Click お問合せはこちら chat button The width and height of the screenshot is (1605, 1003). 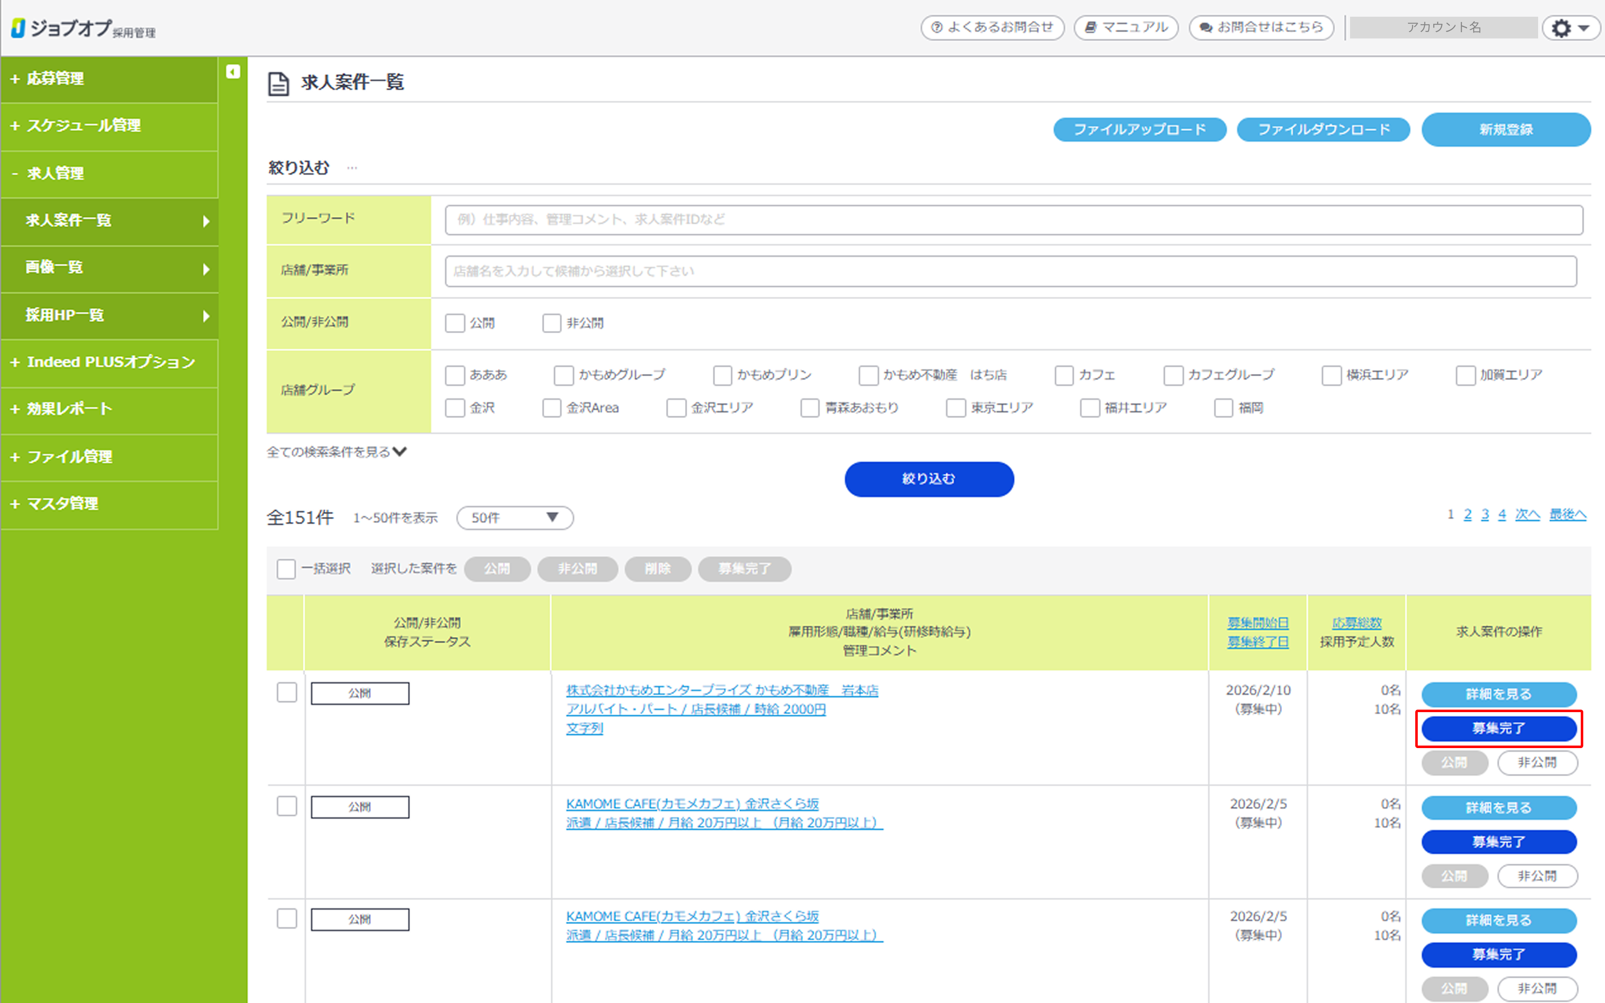click(1261, 28)
